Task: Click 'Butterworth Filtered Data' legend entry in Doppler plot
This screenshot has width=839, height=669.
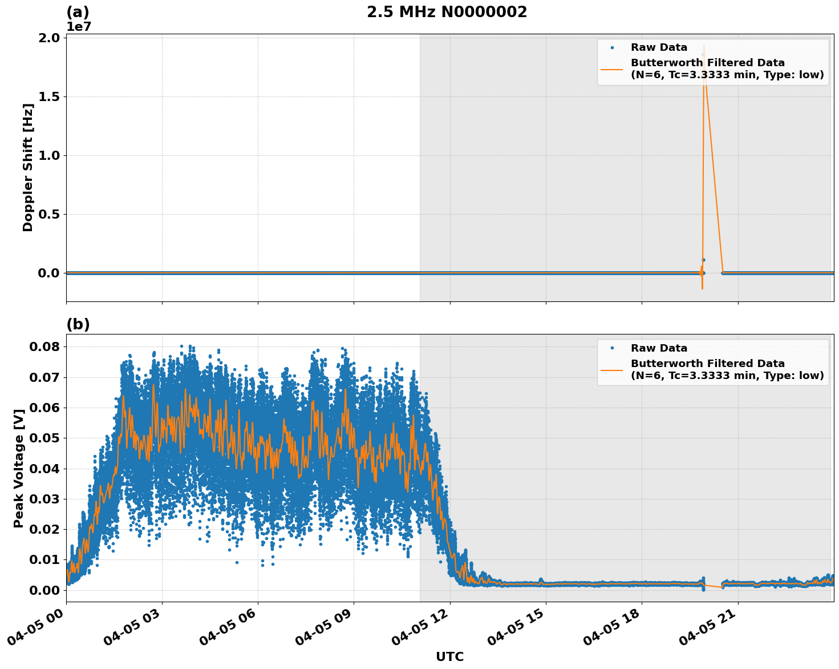Action: pos(727,68)
